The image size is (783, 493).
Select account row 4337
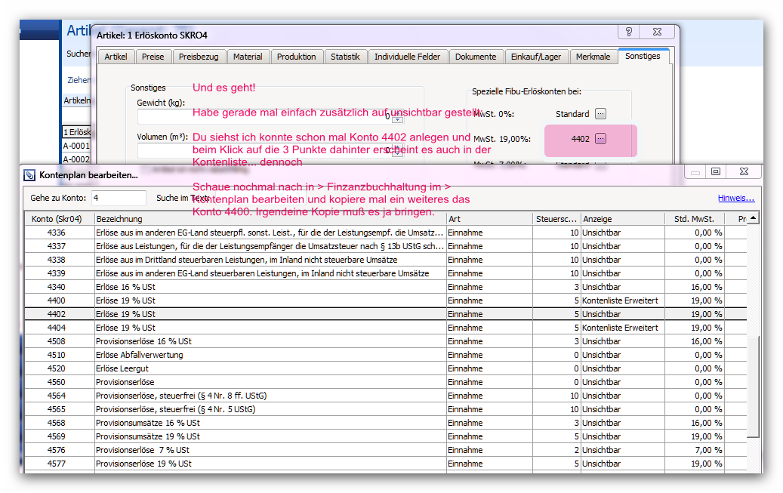pos(386,246)
